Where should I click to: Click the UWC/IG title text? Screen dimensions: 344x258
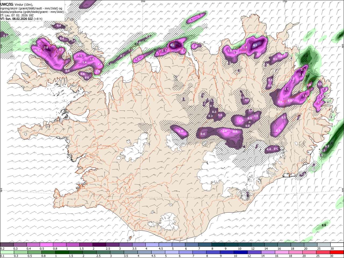[6, 4]
